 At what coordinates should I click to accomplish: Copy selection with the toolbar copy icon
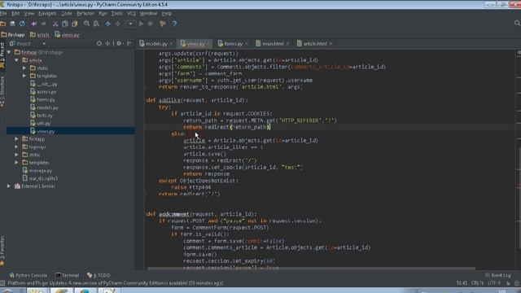click(x=65, y=24)
